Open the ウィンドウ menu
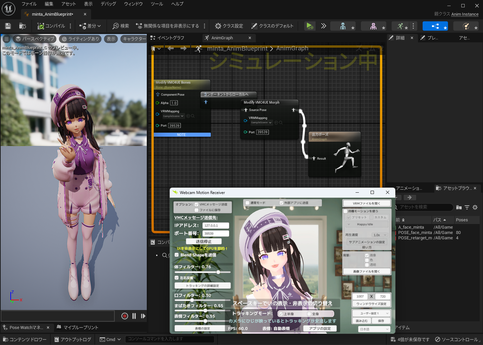The height and width of the screenshot is (345, 483). tap(133, 4)
